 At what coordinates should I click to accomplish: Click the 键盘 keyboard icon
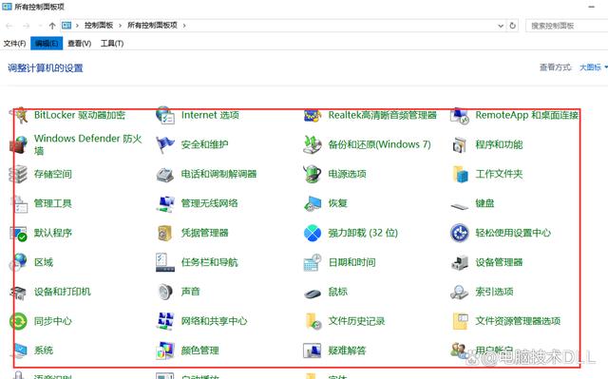460,206
